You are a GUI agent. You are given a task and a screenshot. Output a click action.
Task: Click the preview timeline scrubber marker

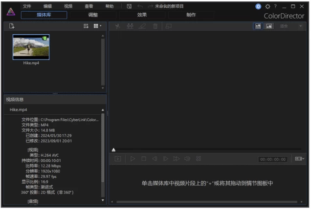113,150
